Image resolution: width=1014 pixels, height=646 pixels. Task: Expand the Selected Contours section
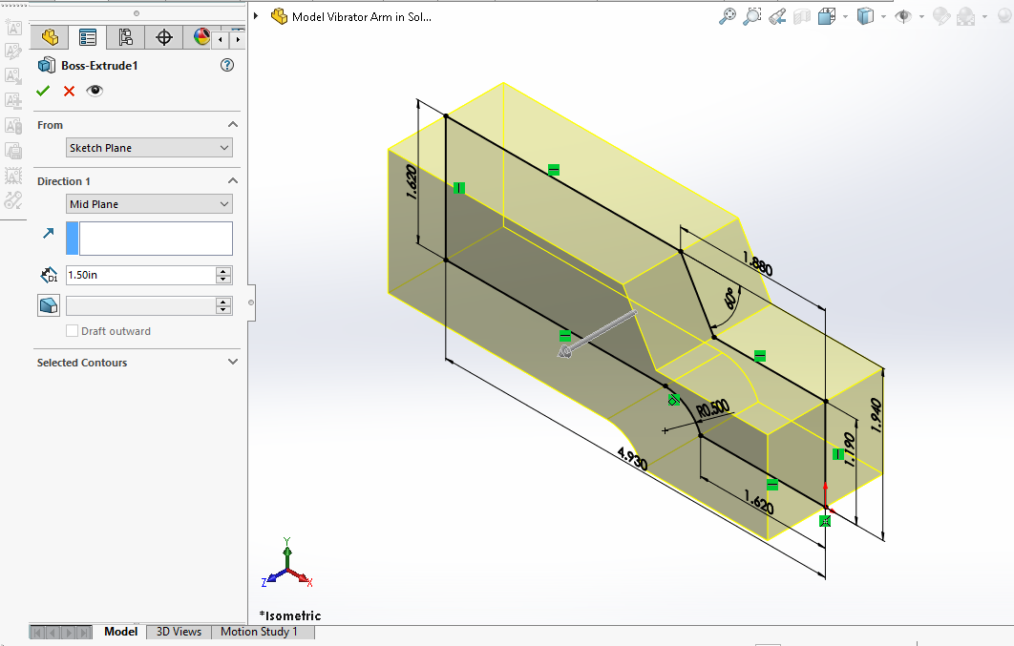pos(233,363)
